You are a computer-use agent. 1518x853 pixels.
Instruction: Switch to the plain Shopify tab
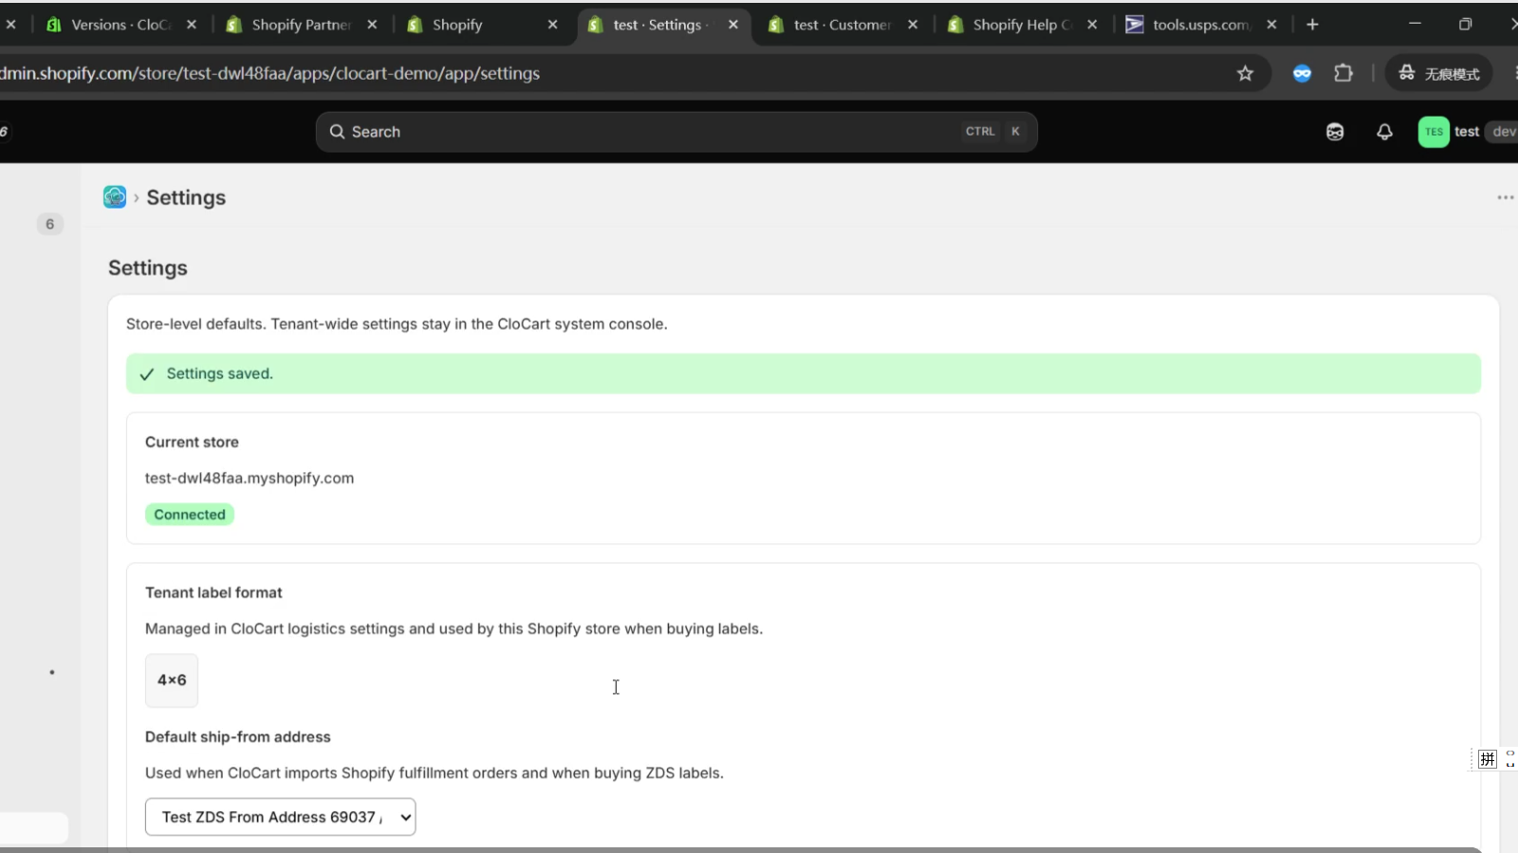click(482, 25)
